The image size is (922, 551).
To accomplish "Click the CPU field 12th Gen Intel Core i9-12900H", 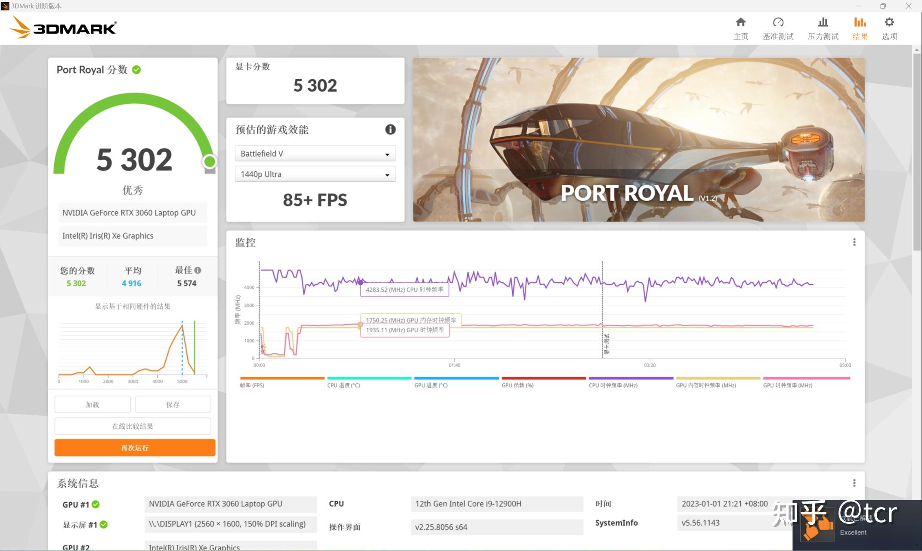I will 497,504.
